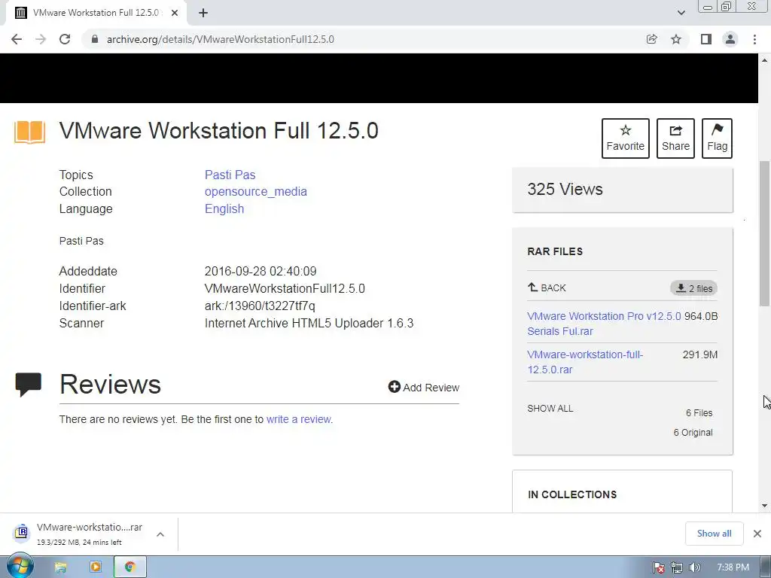Open a new browser tab

[203, 13]
